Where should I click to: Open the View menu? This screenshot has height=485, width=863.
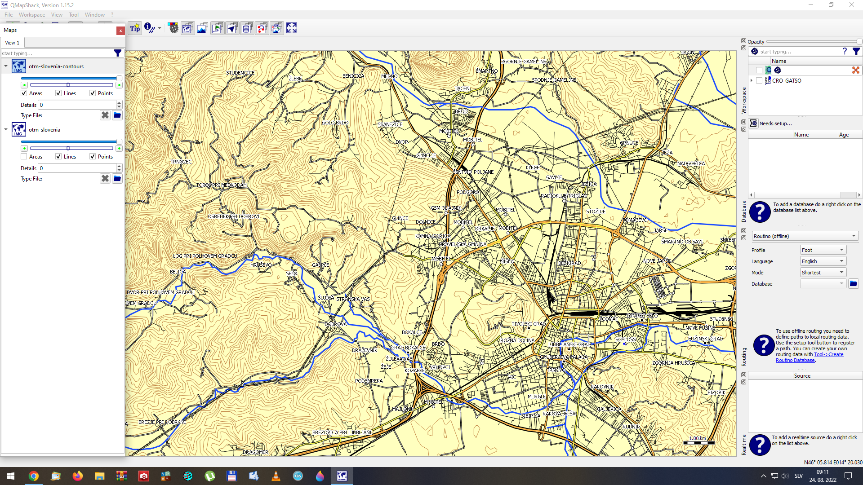[x=57, y=15]
